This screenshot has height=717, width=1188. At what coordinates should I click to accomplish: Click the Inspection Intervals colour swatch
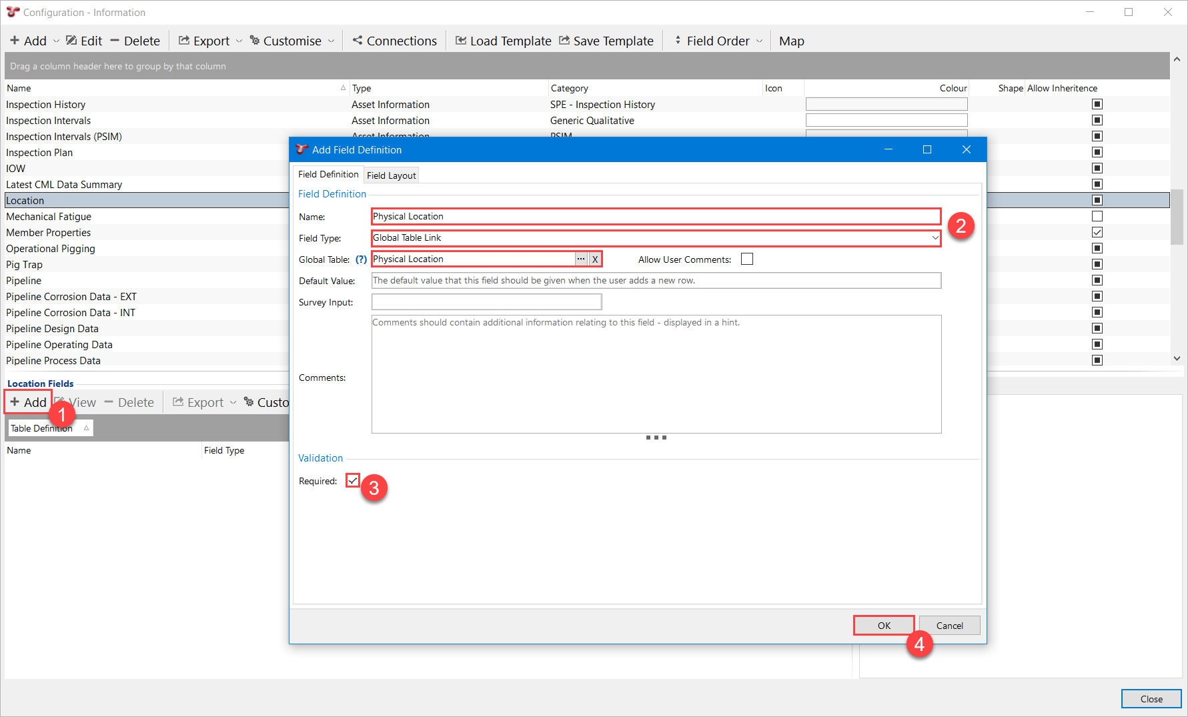click(x=886, y=120)
